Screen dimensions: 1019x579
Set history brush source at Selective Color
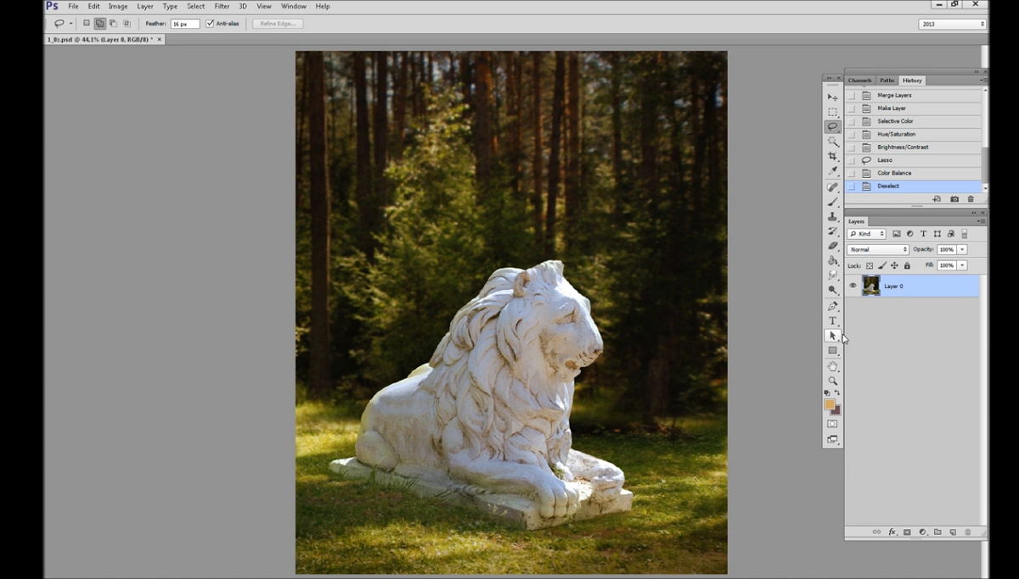click(x=852, y=121)
